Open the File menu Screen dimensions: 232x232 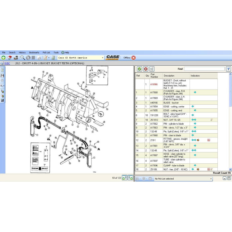[x=4, y=52]
